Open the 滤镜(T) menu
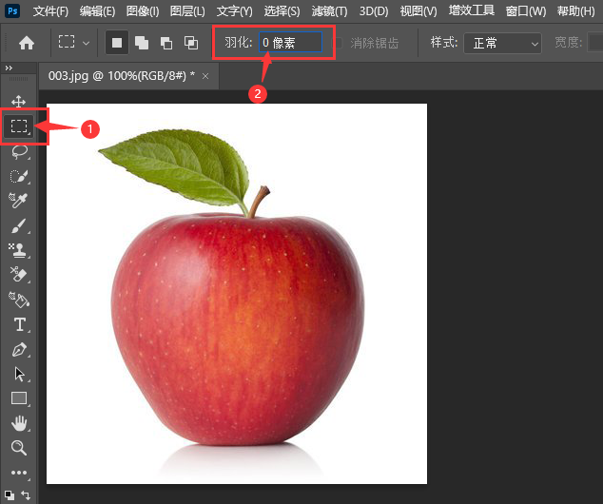This screenshot has height=504, width=603. [329, 11]
